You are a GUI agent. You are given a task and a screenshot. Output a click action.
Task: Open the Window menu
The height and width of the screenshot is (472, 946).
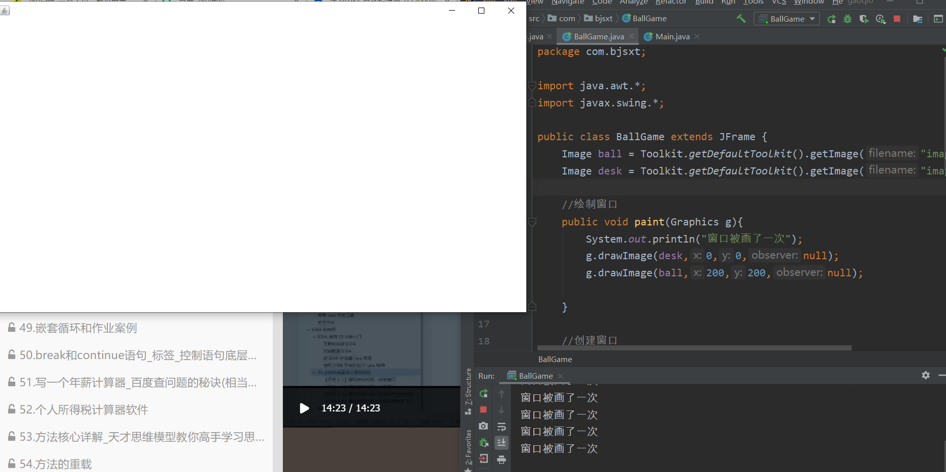[x=809, y=2]
